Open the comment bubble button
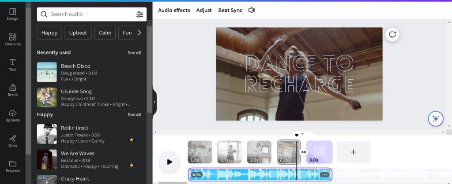The image size is (452, 184). pos(392,34)
